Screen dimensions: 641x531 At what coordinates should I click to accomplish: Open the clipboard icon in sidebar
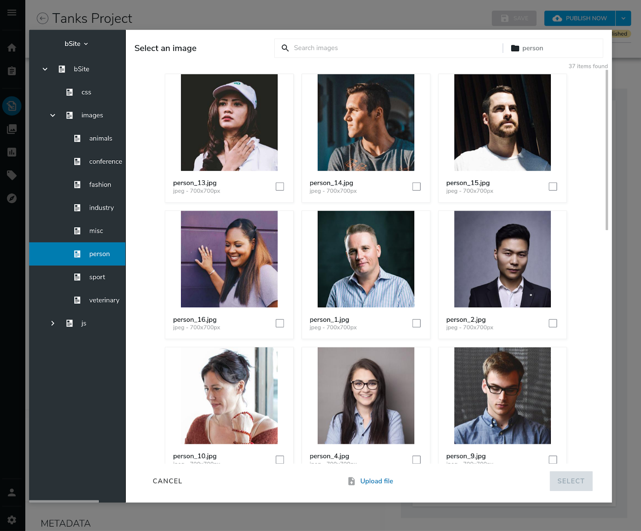(x=12, y=71)
